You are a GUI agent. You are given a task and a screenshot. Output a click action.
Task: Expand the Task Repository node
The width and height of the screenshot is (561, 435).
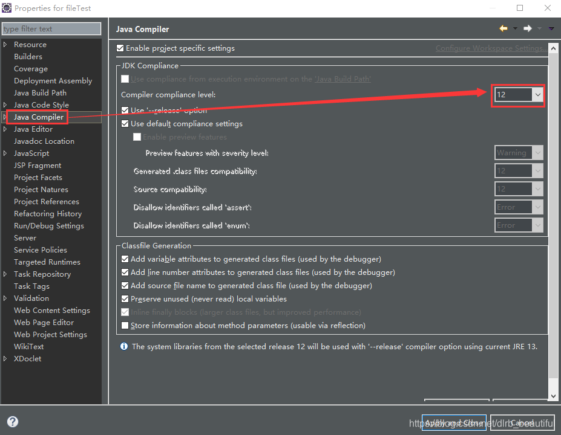pyautogui.click(x=5, y=274)
